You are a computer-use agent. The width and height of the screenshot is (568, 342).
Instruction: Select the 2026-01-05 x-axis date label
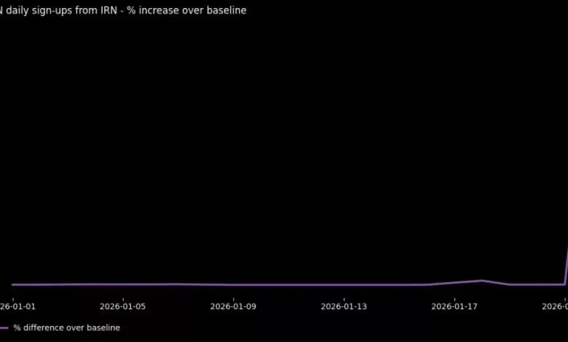[123, 306]
